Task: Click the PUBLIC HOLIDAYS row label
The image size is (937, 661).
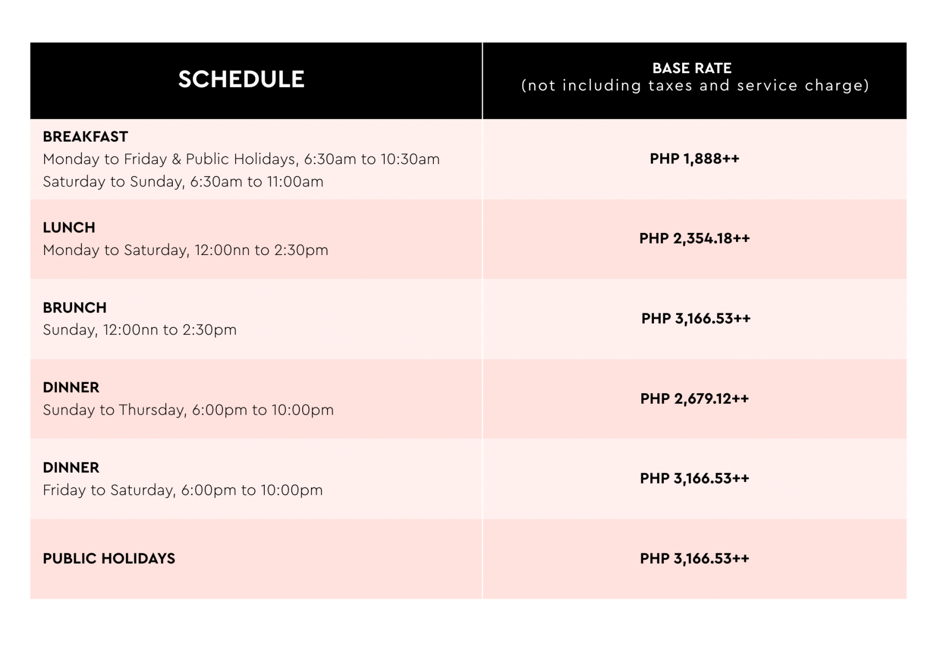Action: 109,559
